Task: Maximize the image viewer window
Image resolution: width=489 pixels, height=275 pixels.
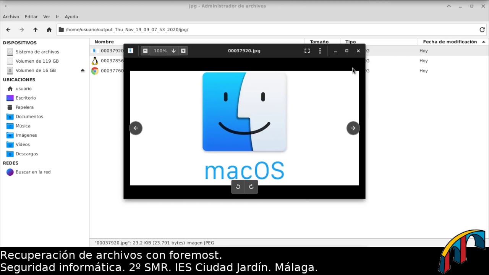Action: pyautogui.click(x=347, y=51)
